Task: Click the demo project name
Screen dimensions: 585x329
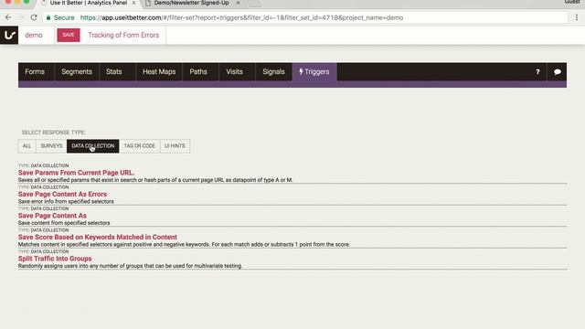Action: coord(34,35)
